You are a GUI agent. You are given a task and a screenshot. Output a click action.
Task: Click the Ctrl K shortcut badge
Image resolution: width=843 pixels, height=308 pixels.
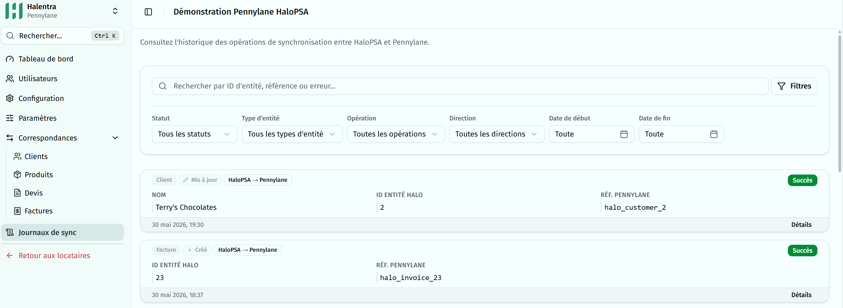point(105,36)
